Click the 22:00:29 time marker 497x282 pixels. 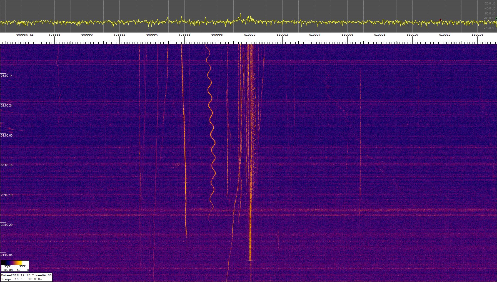click(7, 225)
